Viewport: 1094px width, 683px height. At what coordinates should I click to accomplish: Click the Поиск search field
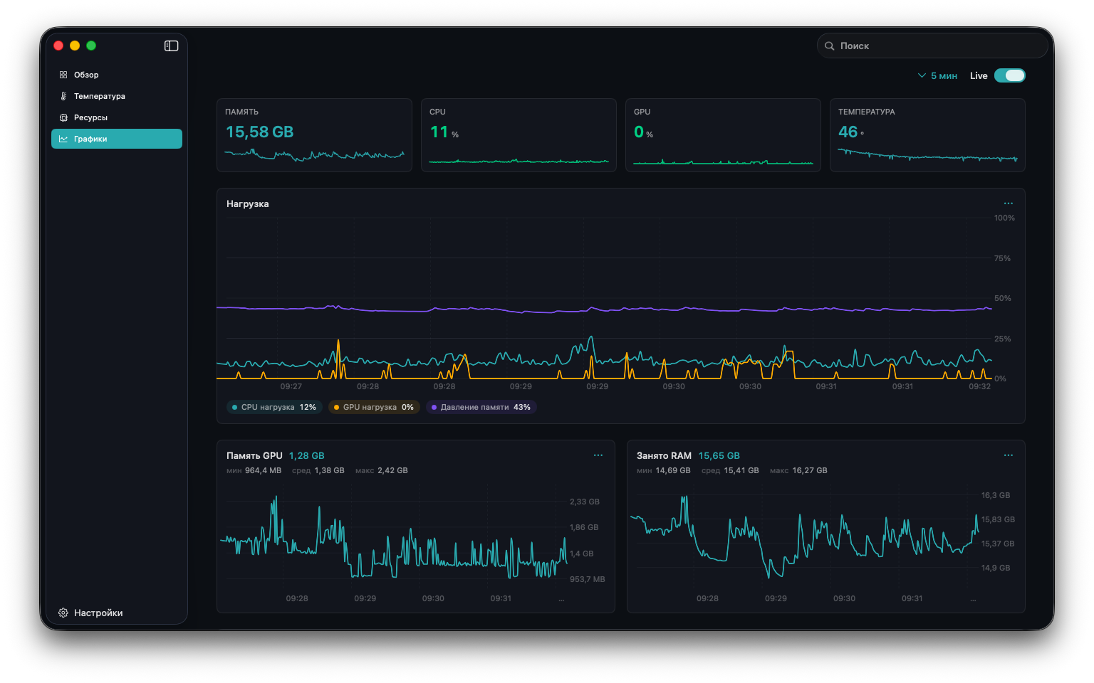[x=932, y=46]
